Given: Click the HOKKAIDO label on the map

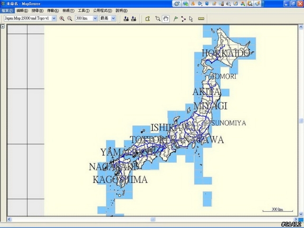Looking at the screenshot, I should [226, 53].
